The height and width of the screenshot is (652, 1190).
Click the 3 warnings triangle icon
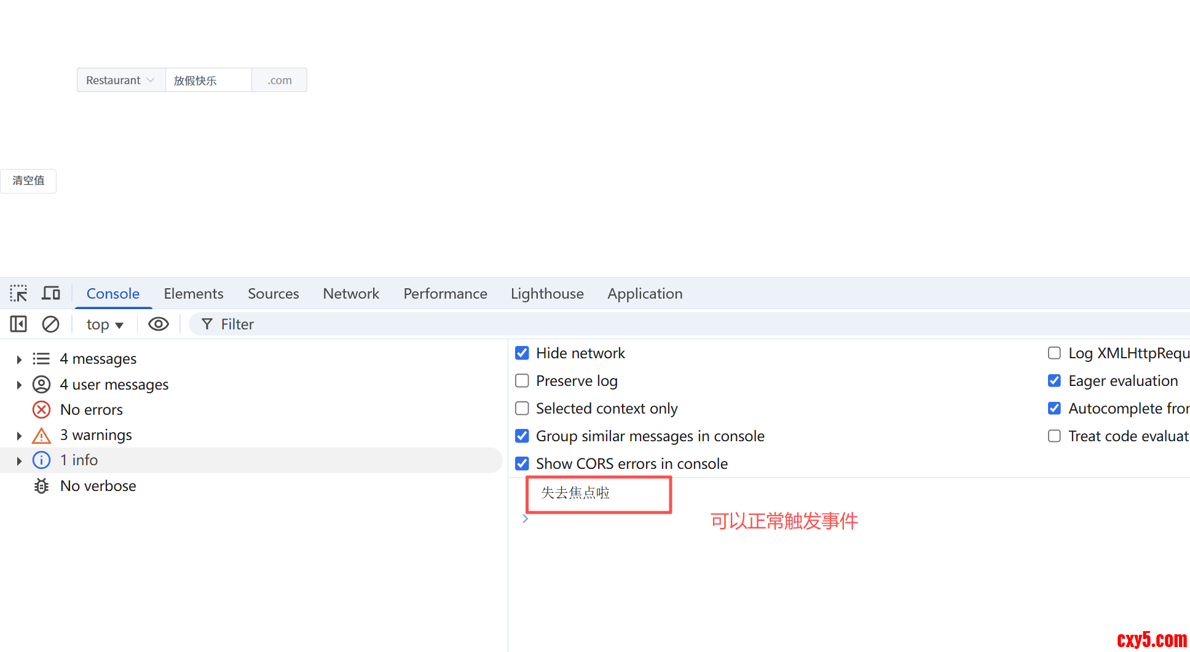coord(41,436)
